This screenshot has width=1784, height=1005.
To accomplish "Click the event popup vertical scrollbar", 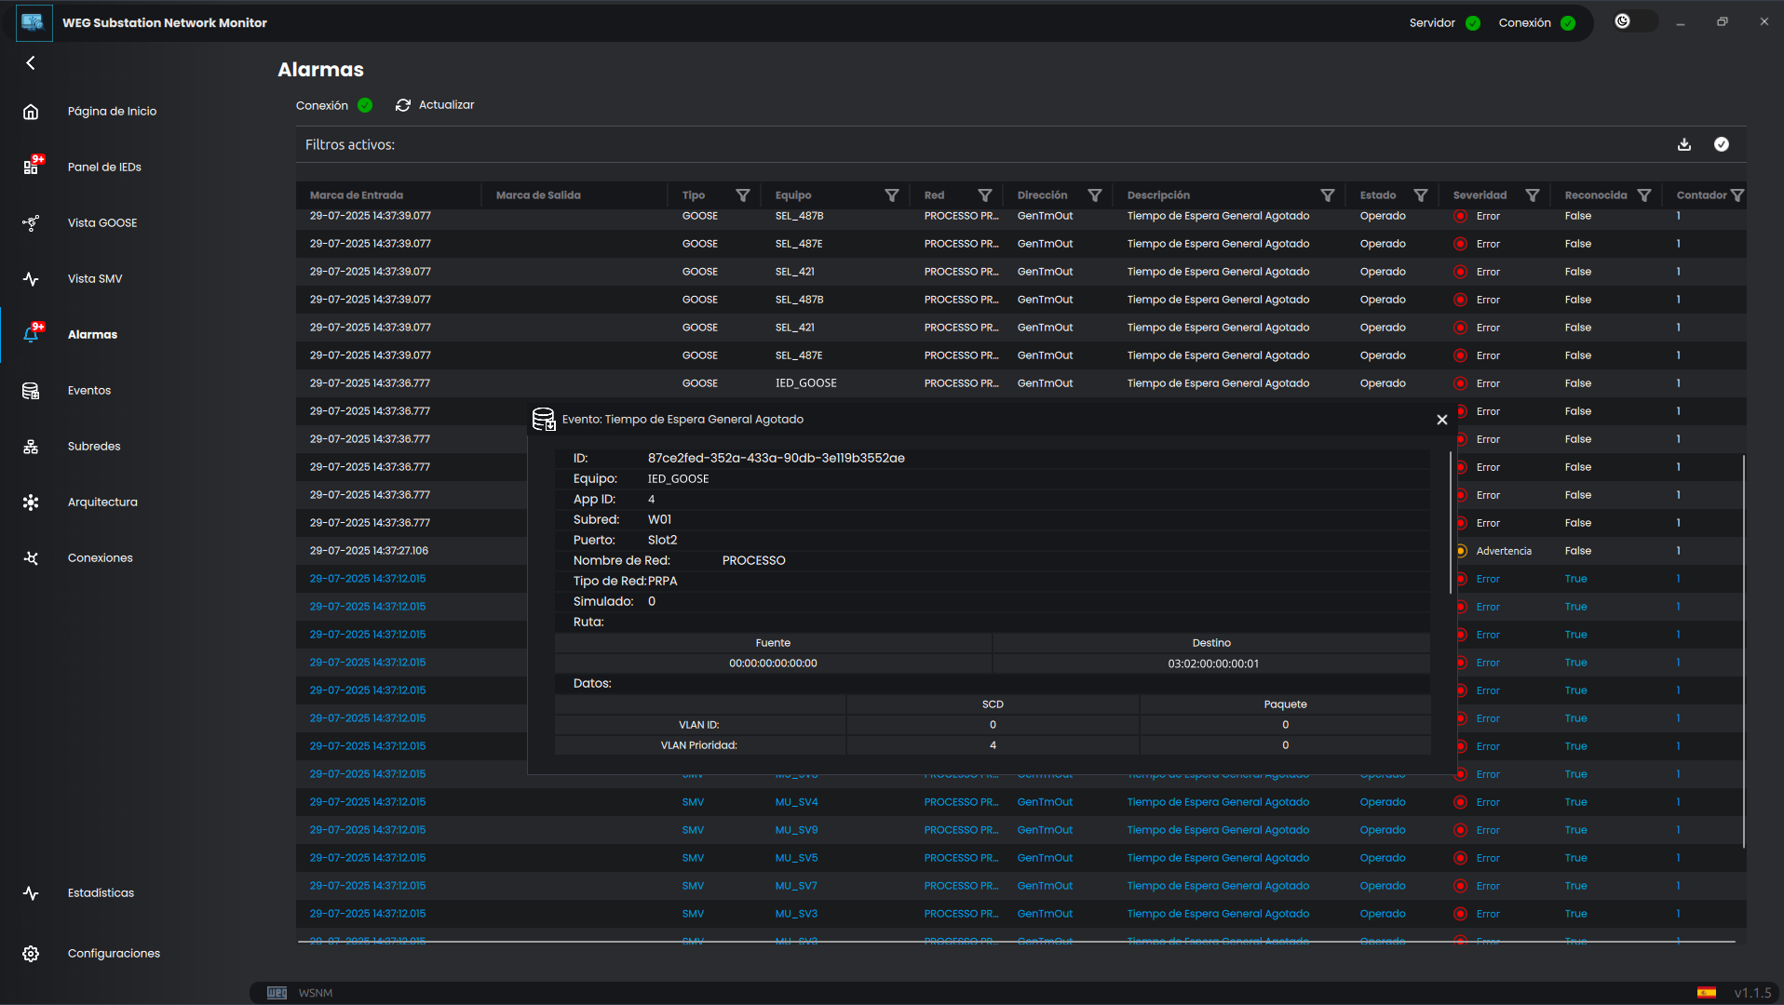I will 1450,523.
